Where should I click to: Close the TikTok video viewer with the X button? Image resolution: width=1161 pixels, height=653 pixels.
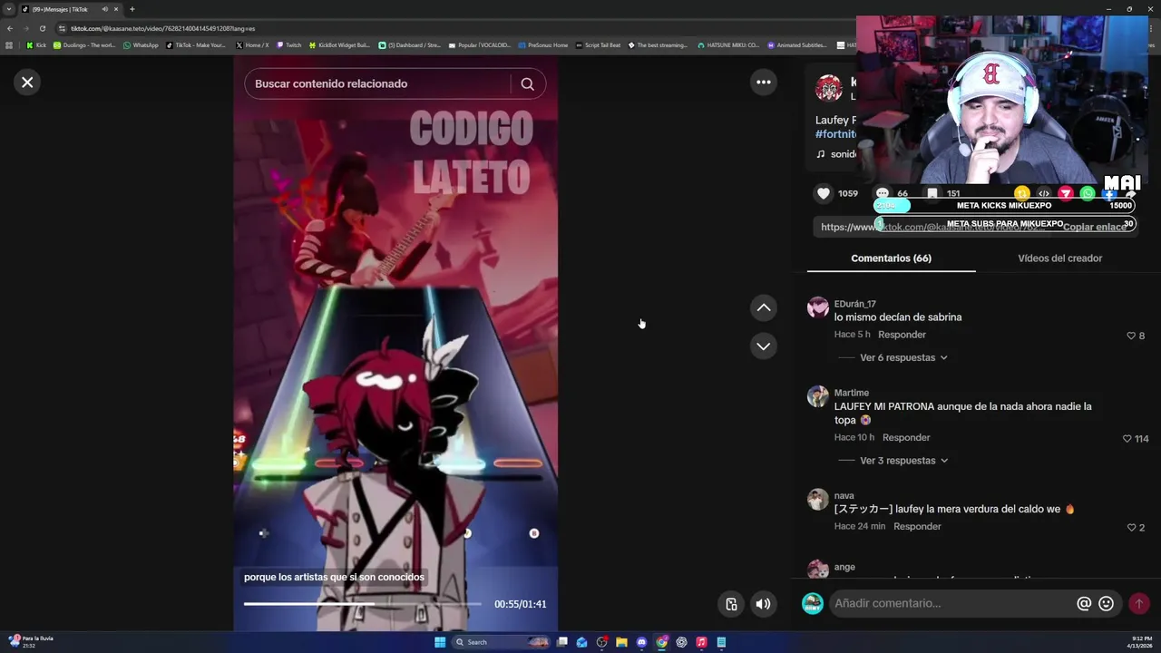click(x=27, y=83)
